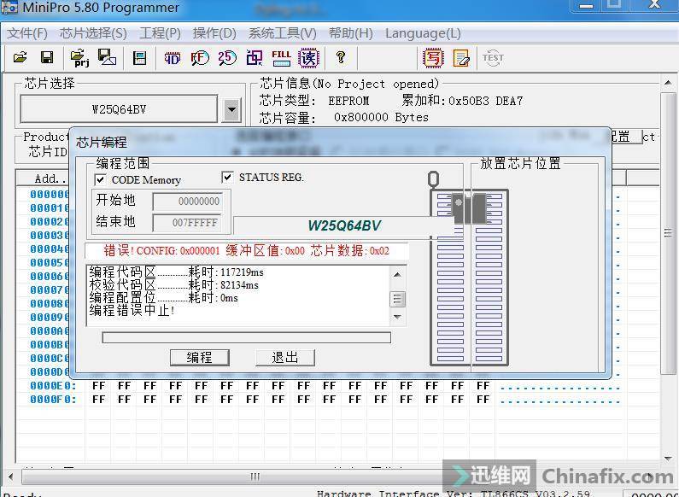The width and height of the screenshot is (679, 497).
Task: Click the log scrollbar down arrow
Action: coord(397,318)
